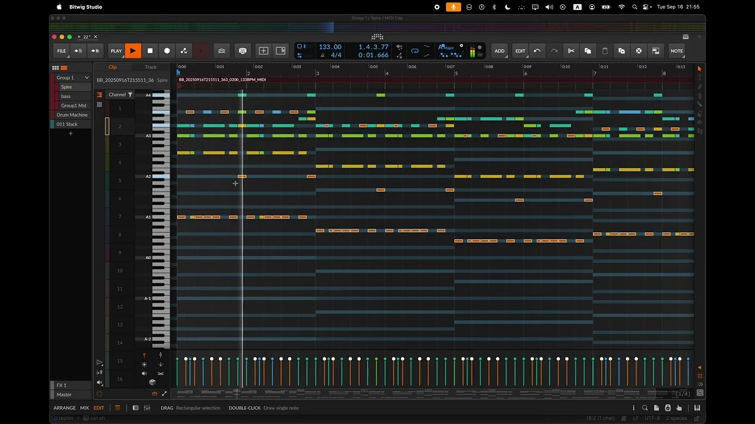Select pan expression bow-tie icon
The height and width of the screenshot is (424, 755).
click(160, 373)
